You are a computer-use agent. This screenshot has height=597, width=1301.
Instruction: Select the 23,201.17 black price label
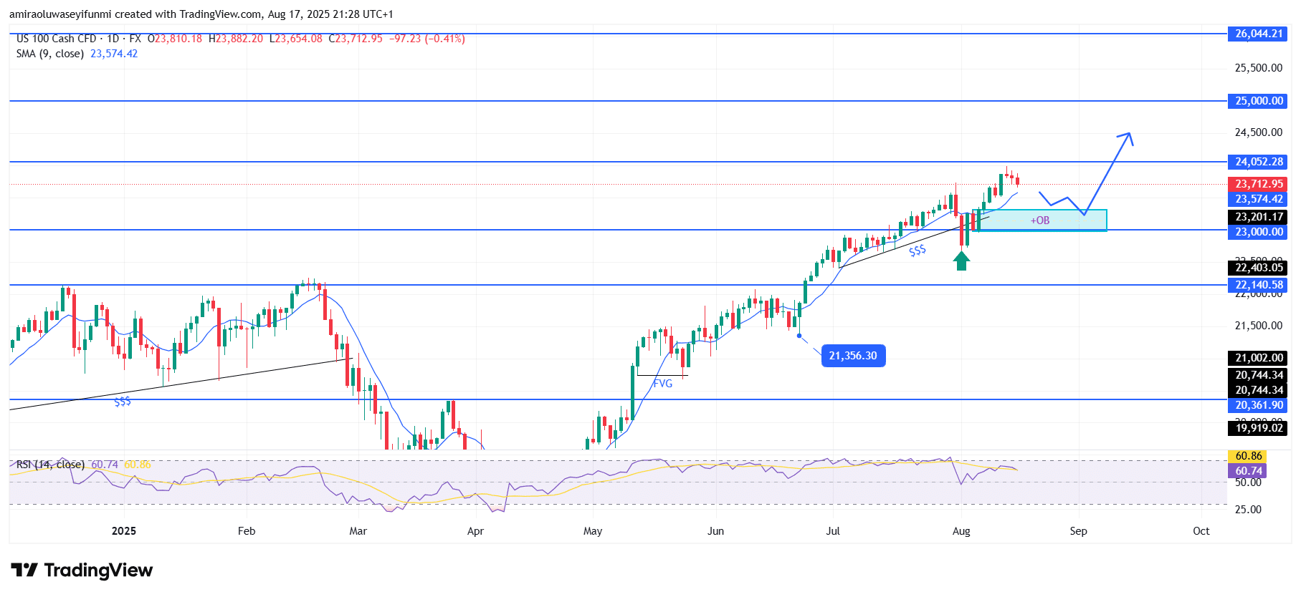[1258, 217]
